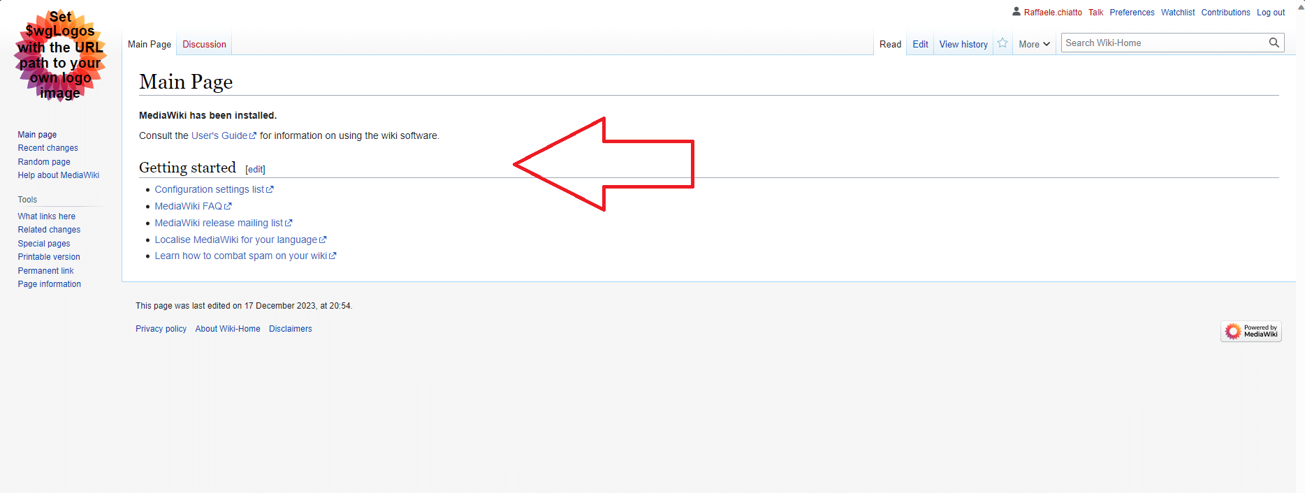Expand the More dropdown menu
The width and height of the screenshot is (1305, 493).
tap(1034, 44)
